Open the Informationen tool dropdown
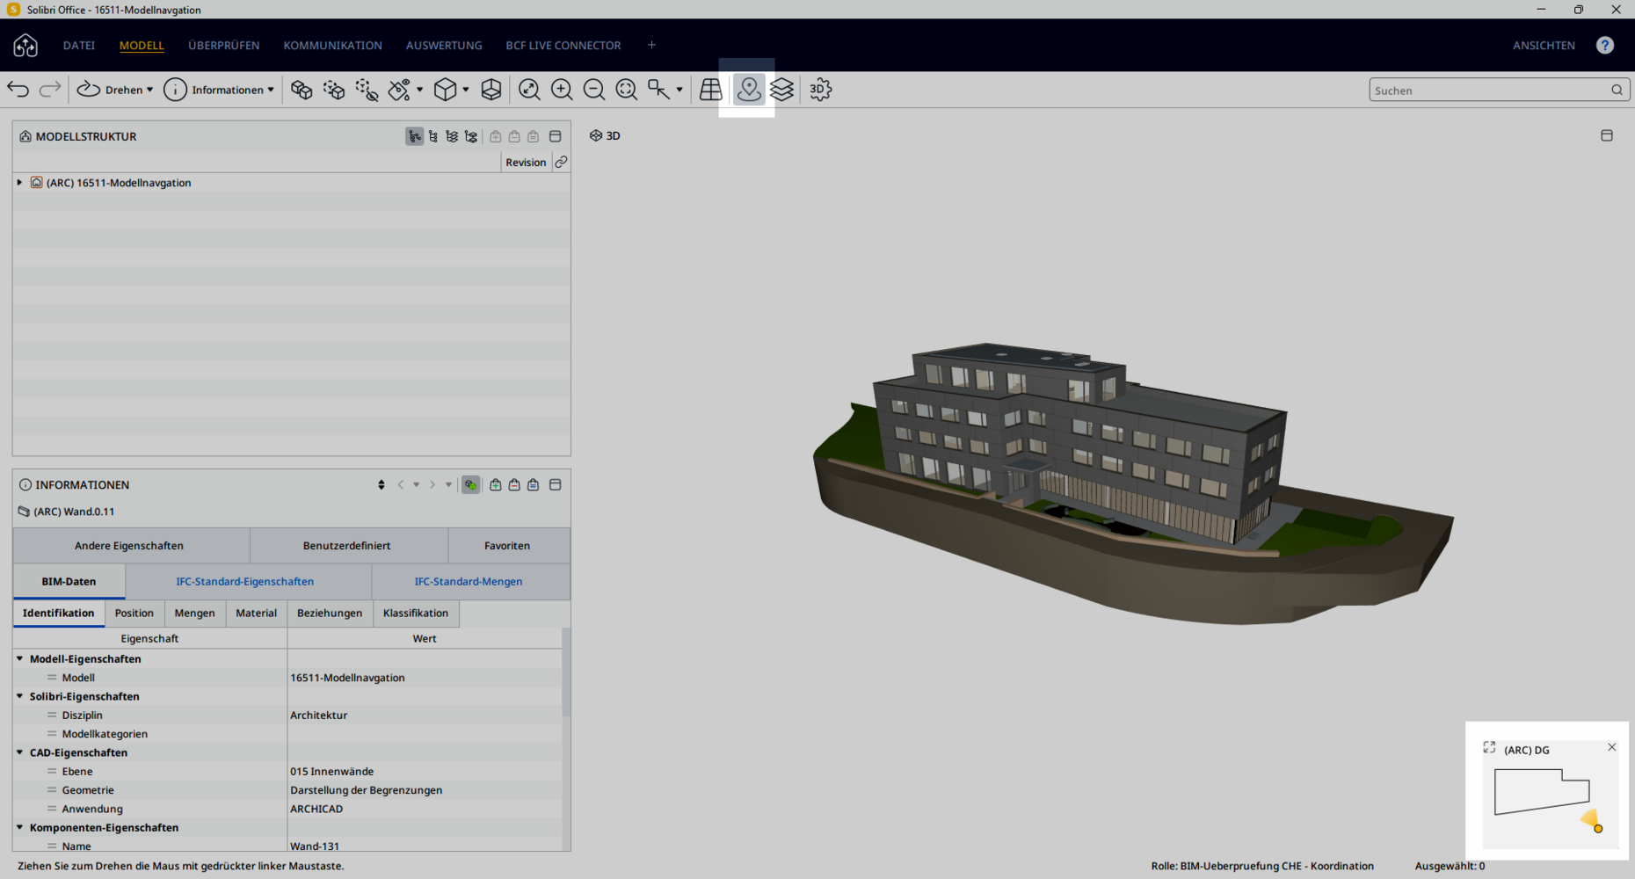The height and width of the screenshot is (879, 1635). (x=220, y=90)
